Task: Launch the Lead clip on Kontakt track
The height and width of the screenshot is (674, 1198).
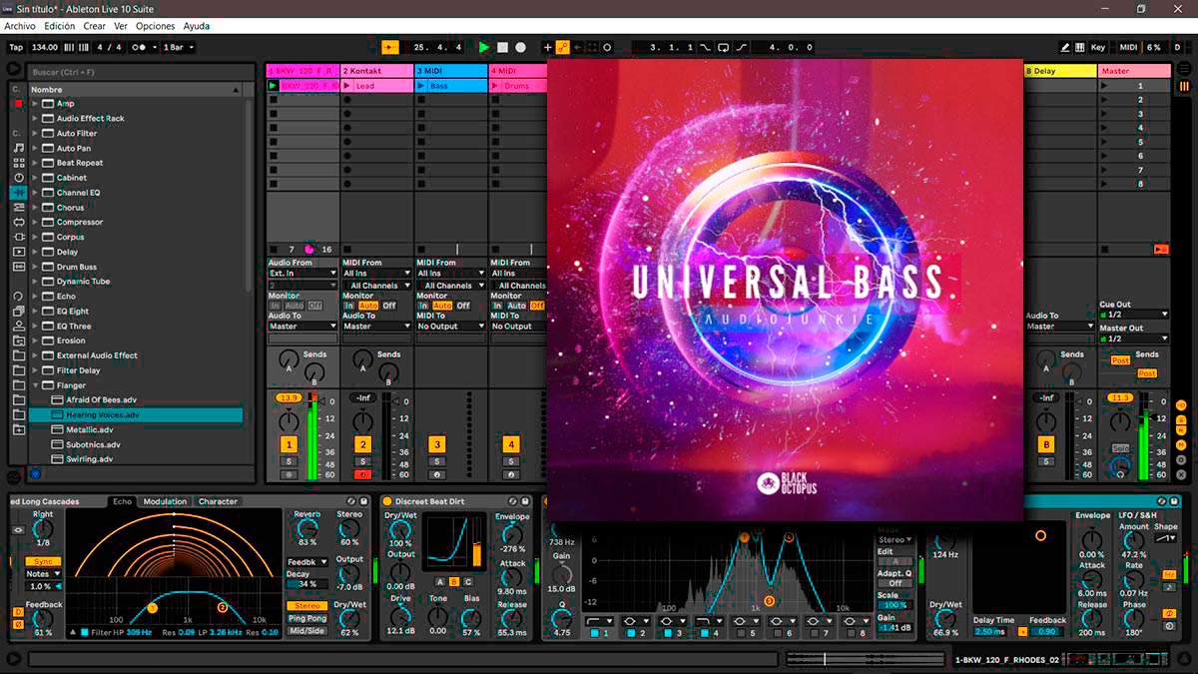Action: click(x=347, y=86)
